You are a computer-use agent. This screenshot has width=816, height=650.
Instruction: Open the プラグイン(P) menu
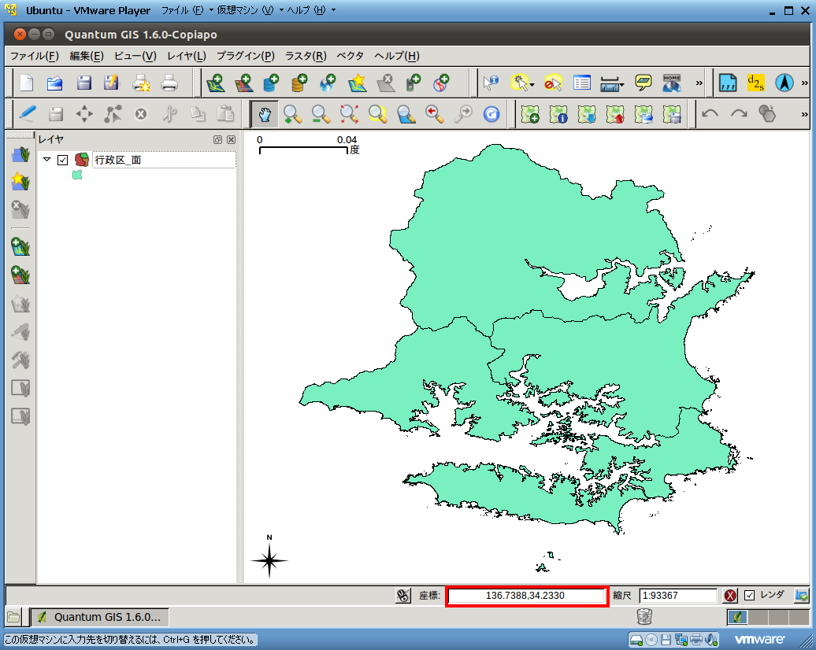[246, 56]
